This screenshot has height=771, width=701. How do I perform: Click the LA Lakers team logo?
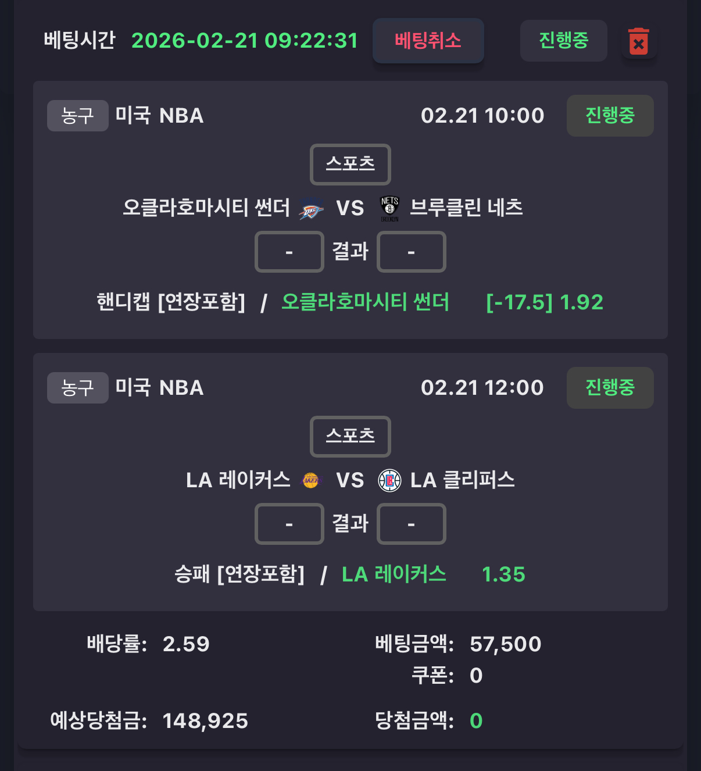[x=311, y=480]
